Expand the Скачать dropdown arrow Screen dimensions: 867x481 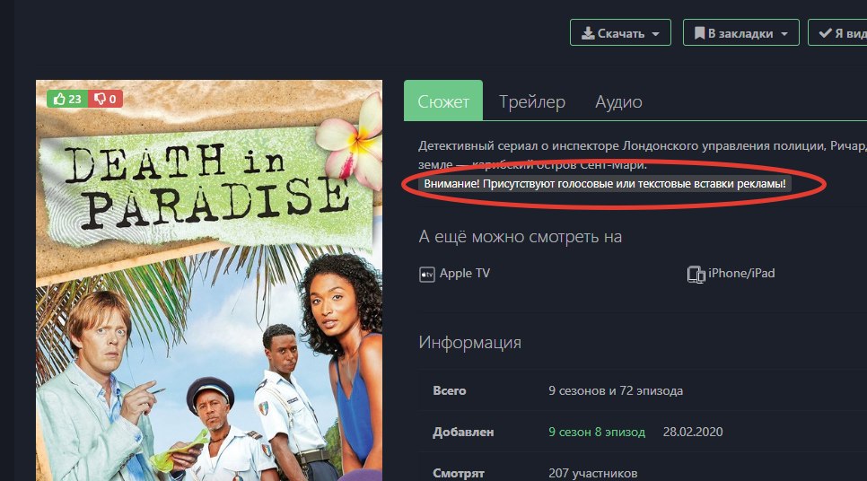tap(656, 34)
